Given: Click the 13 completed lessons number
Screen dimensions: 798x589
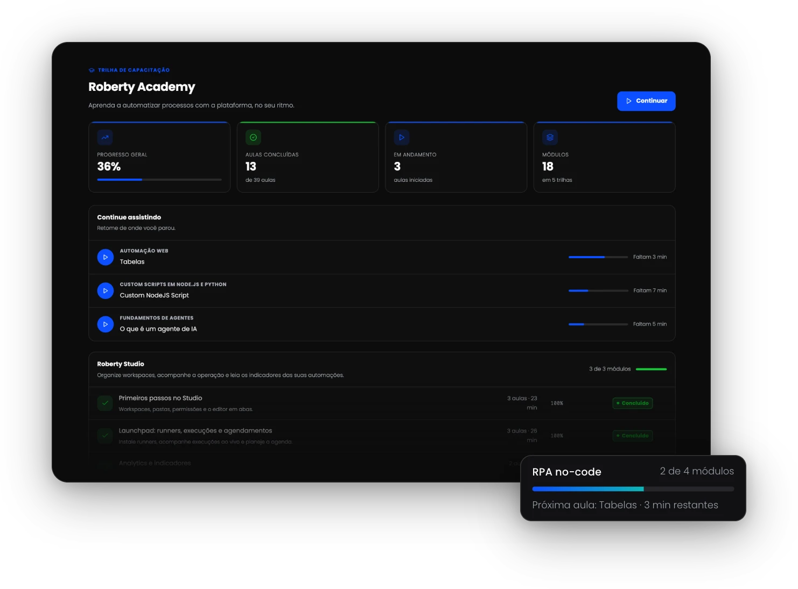Looking at the screenshot, I should tap(251, 167).
